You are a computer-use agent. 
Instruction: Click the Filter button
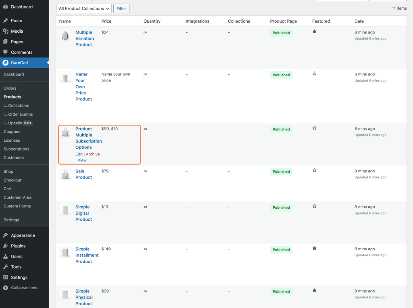point(121,8)
